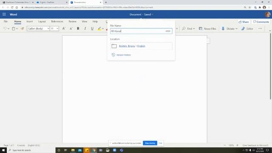Expand the font name dropdown
This screenshot has height=153, width=272.
48,28
